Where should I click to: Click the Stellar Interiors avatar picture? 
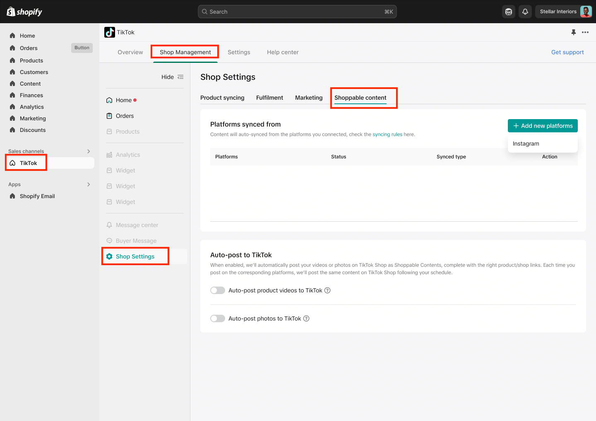click(586, 12)
